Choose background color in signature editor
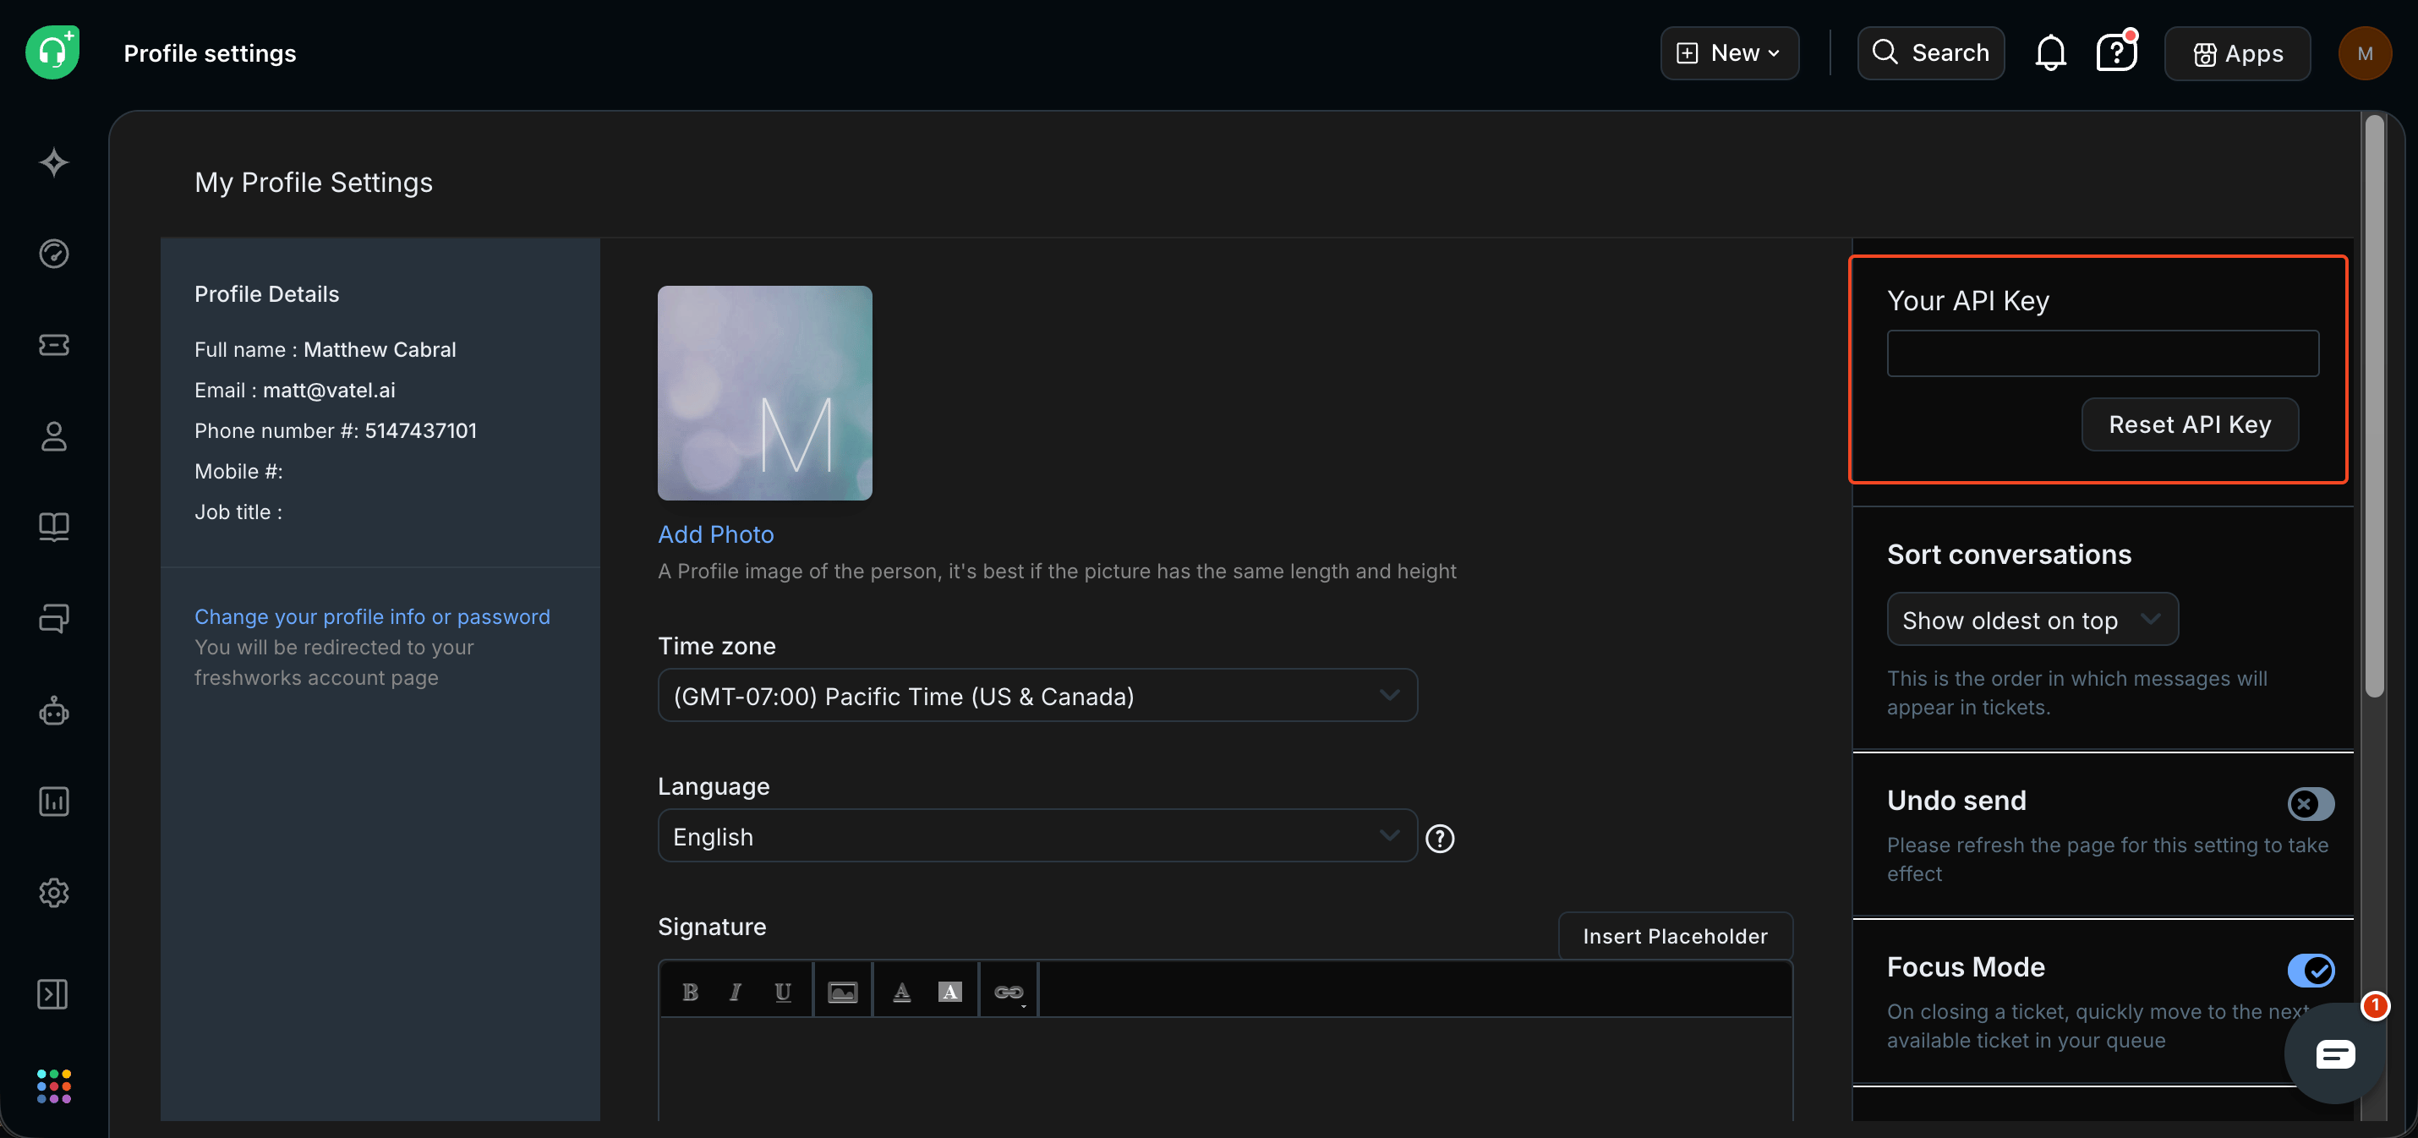The width and height of the screenshot is (2418, 1138). pos(950,992)
